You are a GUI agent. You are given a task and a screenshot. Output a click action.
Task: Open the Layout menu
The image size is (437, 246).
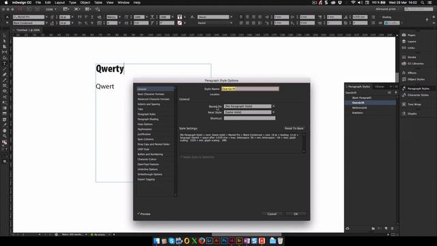tap(59, 3)
